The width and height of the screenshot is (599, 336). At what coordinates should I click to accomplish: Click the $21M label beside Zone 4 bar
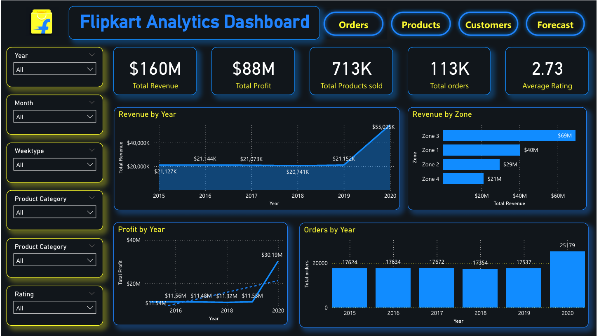click(494, 179)
